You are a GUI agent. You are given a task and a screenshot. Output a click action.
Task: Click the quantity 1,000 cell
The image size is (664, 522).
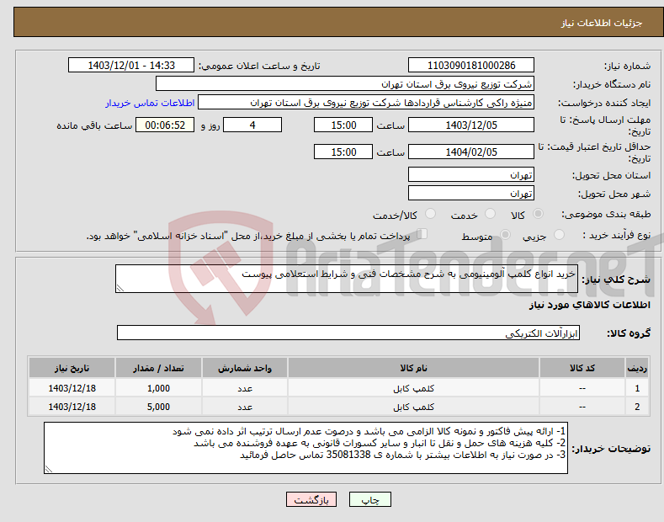[x=158, y=388]
